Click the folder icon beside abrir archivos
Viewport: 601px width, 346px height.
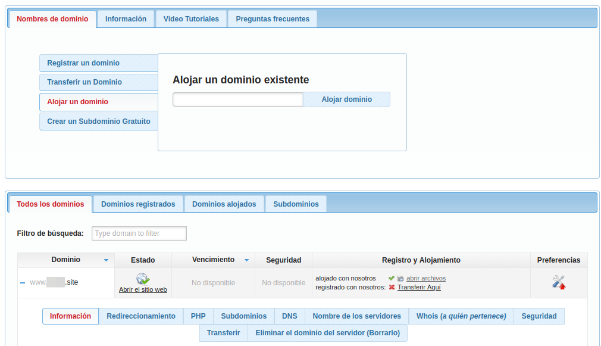point(400,279)
